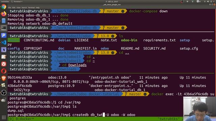
Task: Open the Terminal menu
Action: (31, 8)
